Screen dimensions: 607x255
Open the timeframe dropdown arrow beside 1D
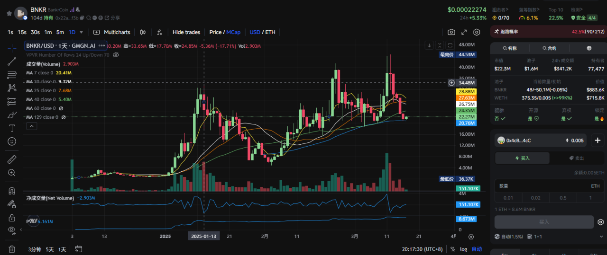(x=82, y=32)
